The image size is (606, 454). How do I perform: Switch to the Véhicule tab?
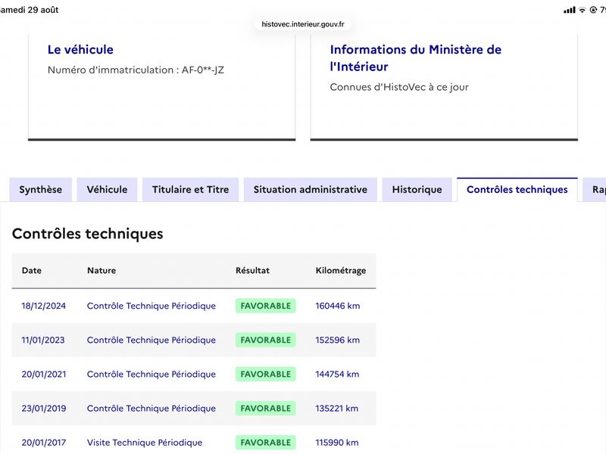(x=107, y=190)
